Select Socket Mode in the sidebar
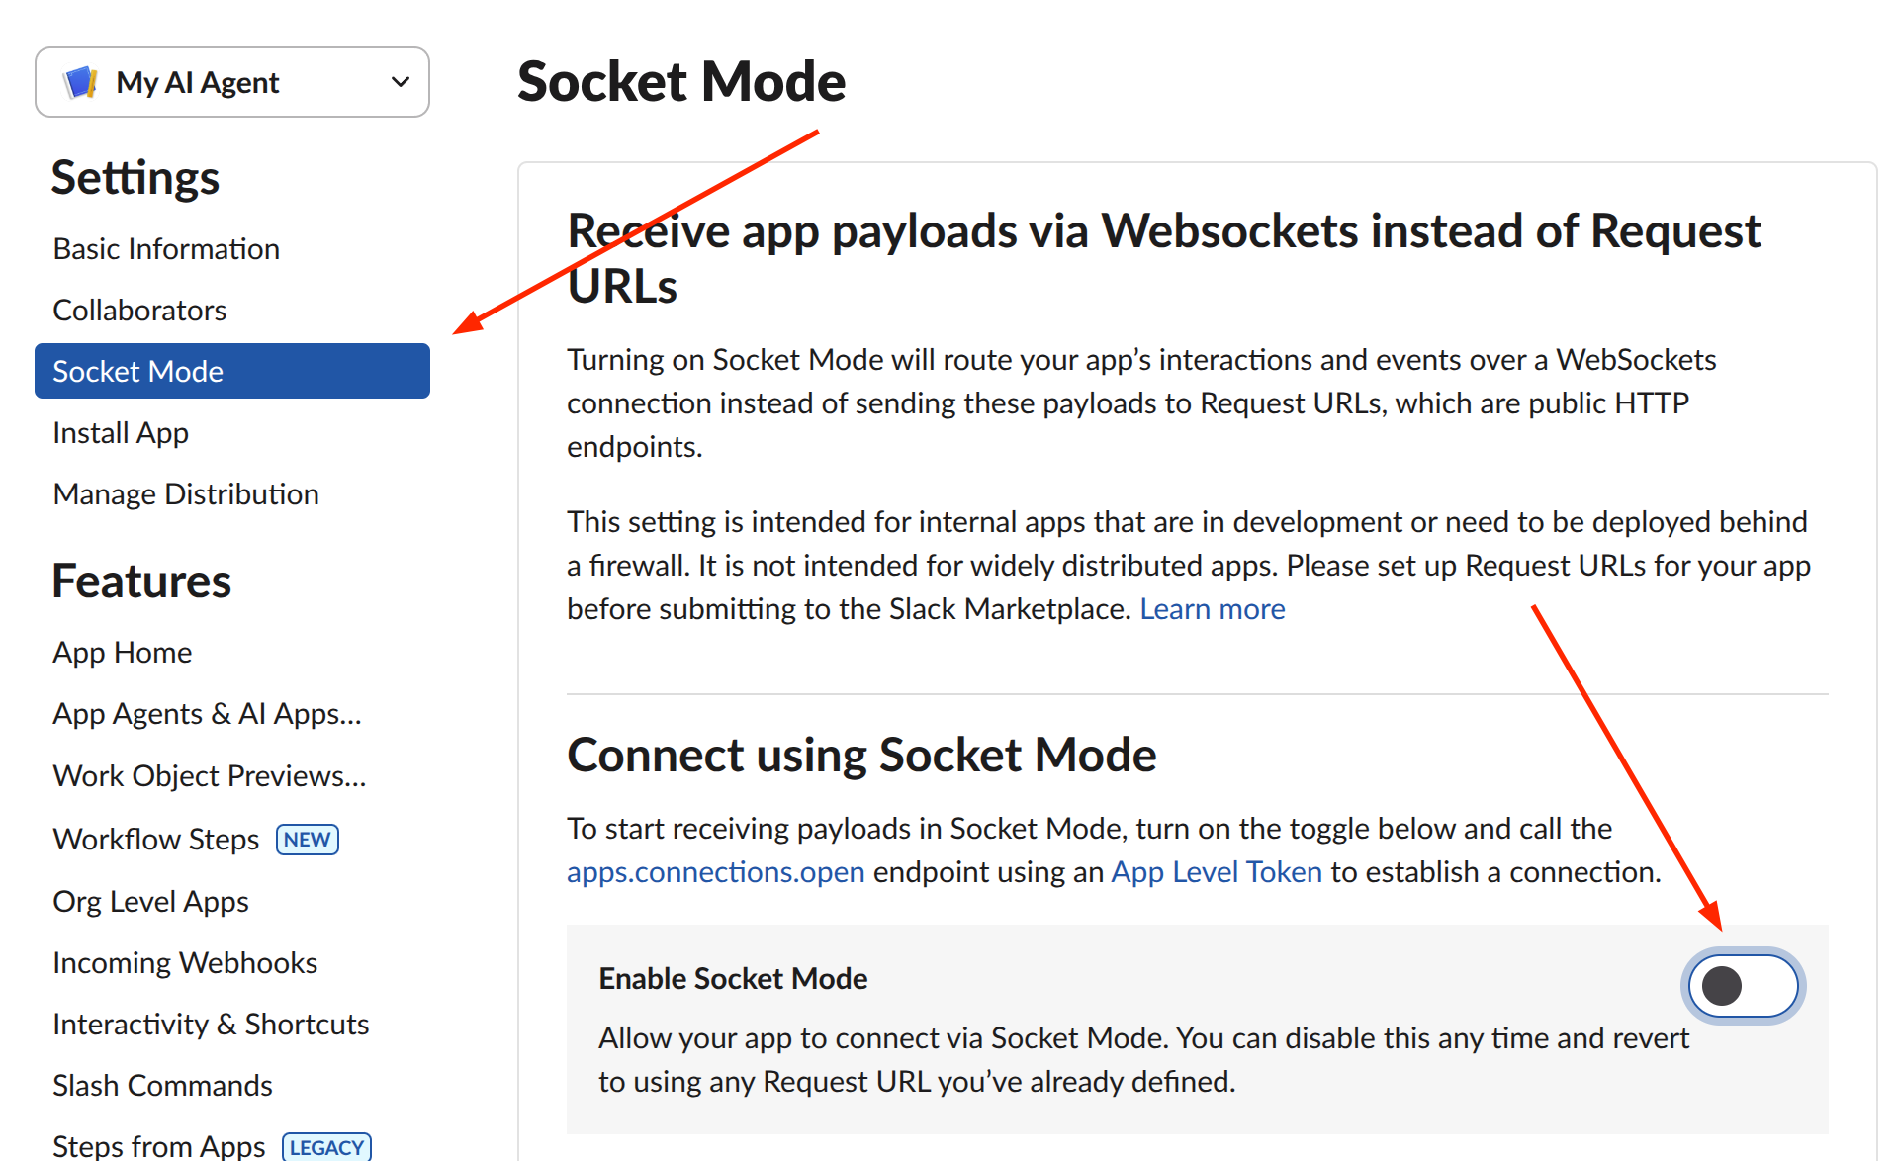 pos(137,371)
